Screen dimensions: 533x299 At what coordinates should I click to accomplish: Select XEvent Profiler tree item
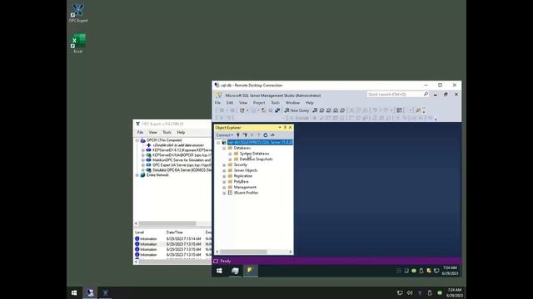click(246, 193)
